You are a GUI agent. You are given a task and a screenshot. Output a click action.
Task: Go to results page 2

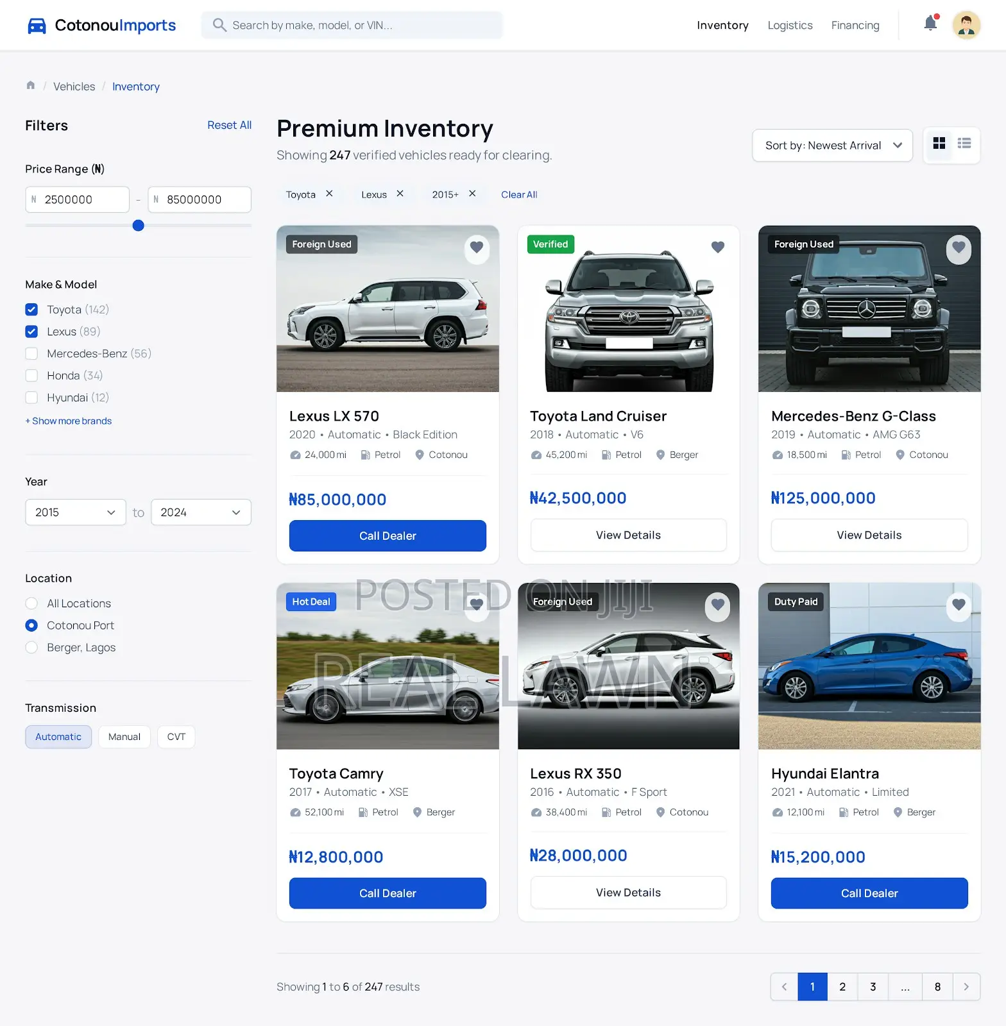pyautogui.click(x=842, y=987)
